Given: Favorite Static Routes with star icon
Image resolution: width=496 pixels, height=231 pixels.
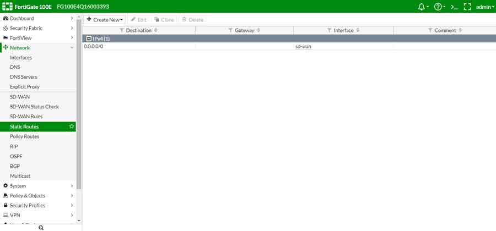Looking at the screenshot, I should click(72, 127).
